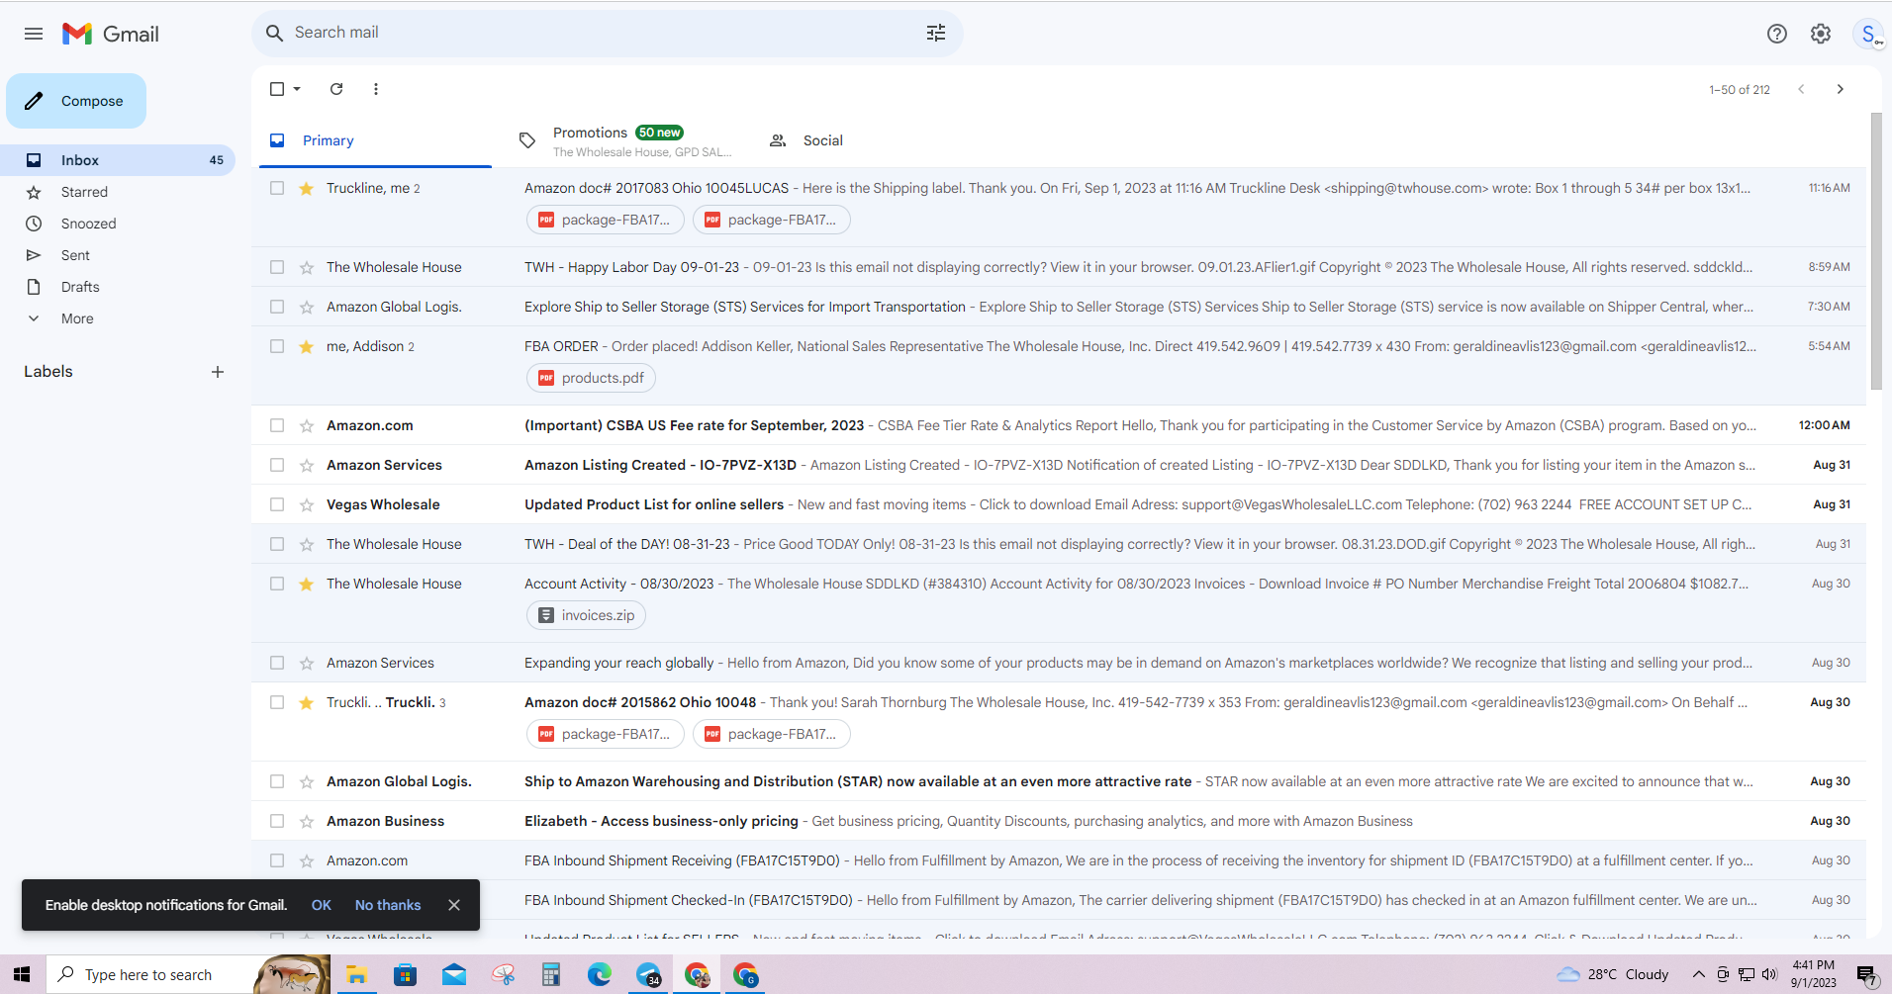The width and height of the screenshot is (1892, 994).
Task: Open Mail app from taskbar
Action: pyautogui.click(x=454, y=975)
